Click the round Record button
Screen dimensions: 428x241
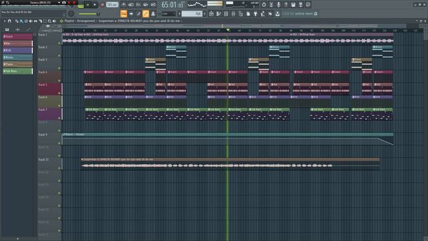click(x=102, y=5)
